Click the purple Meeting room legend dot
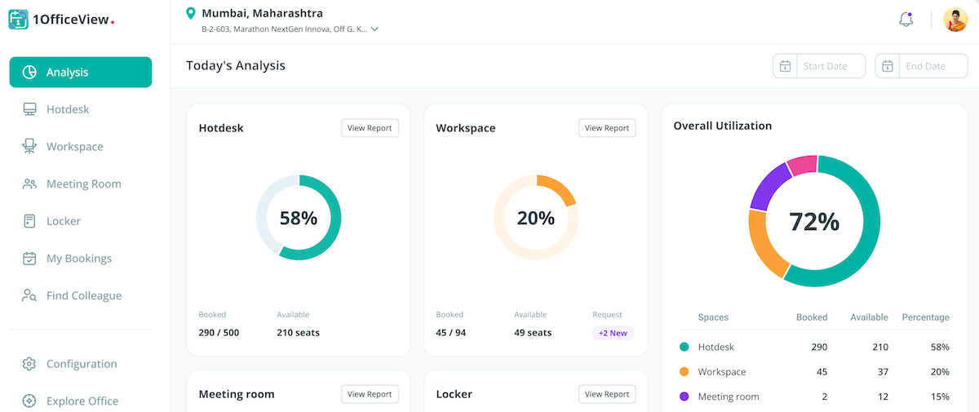 point(684,396)
